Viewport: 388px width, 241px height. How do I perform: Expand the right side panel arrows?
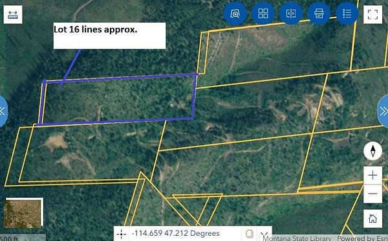[x=383, y=111]
